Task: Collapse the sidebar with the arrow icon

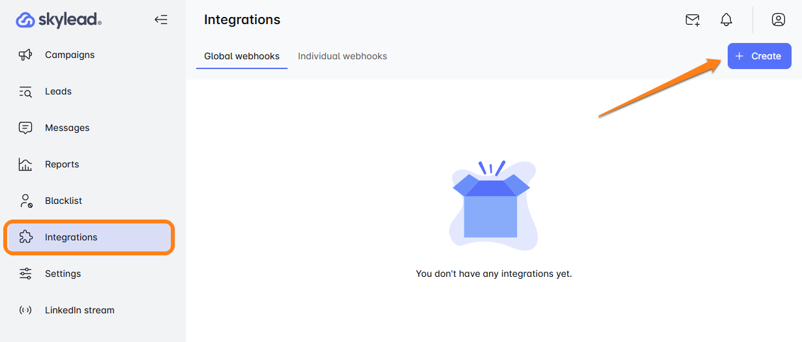Action: 160,20
